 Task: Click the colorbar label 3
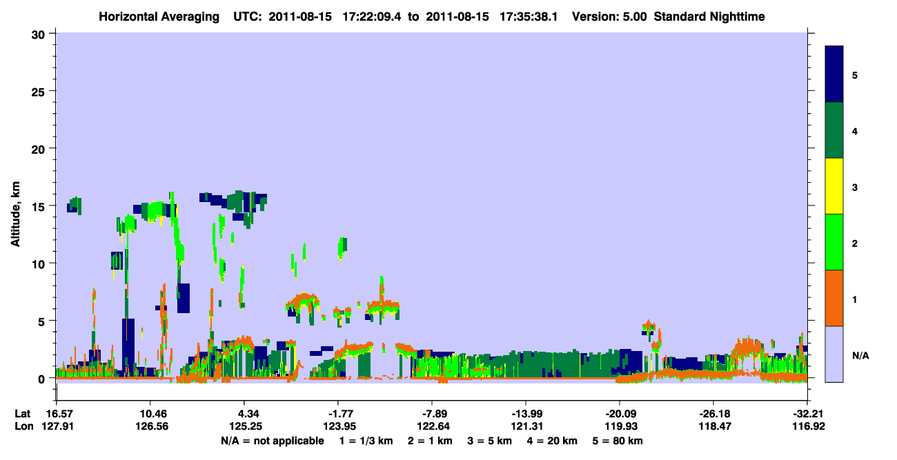tap(854, 187)
